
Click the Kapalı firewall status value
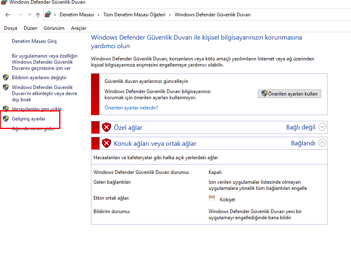point(215,172)
